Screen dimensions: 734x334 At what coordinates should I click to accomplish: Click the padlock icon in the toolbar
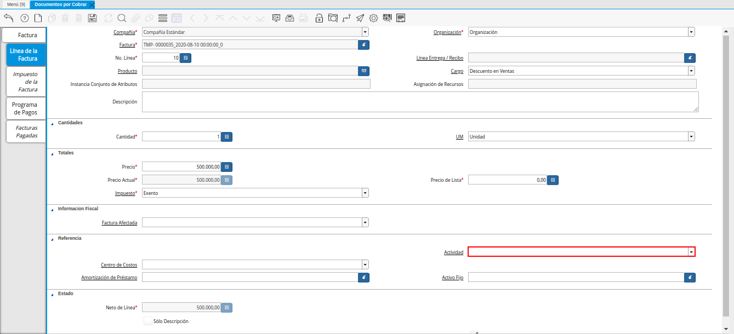click(319, 18)
